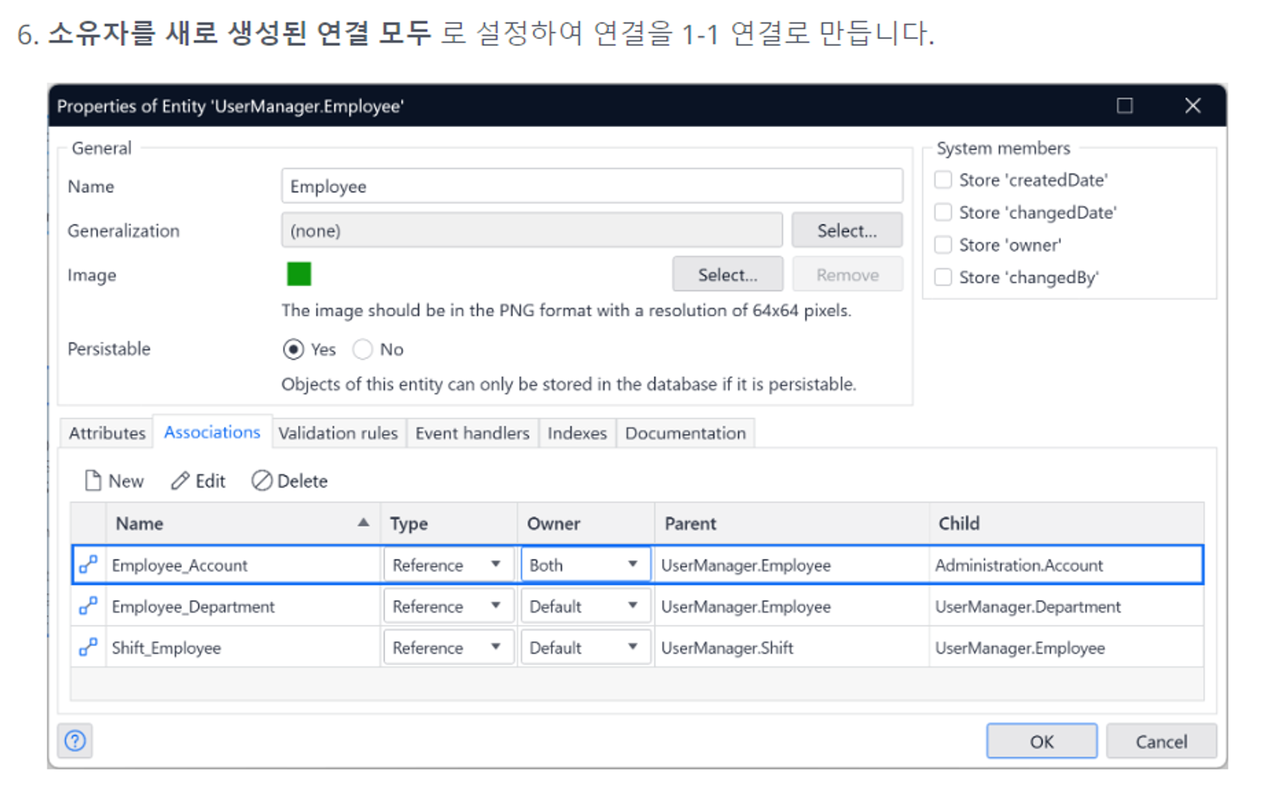Click the Shift_Employee association row icon

pos(88,647)
